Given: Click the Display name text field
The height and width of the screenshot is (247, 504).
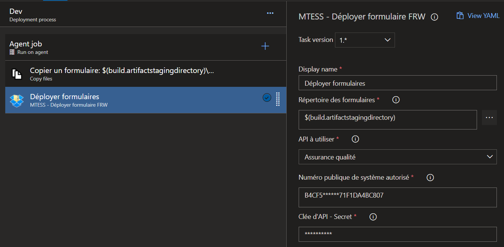Looking at the screenshot, I should 398,83.
